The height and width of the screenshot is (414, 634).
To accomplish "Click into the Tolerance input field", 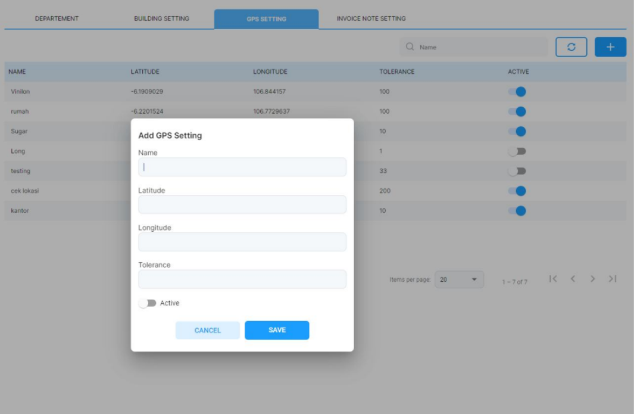I will pyautogui.click(x=242, y=279).
